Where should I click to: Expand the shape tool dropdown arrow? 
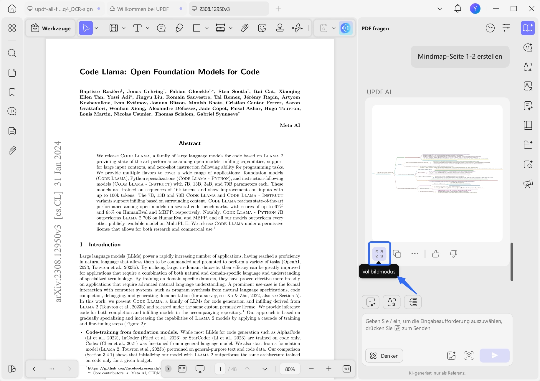(x=207, y=28)
